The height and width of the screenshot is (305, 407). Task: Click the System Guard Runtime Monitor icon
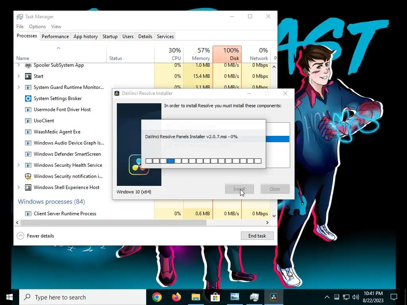point(28,87)
